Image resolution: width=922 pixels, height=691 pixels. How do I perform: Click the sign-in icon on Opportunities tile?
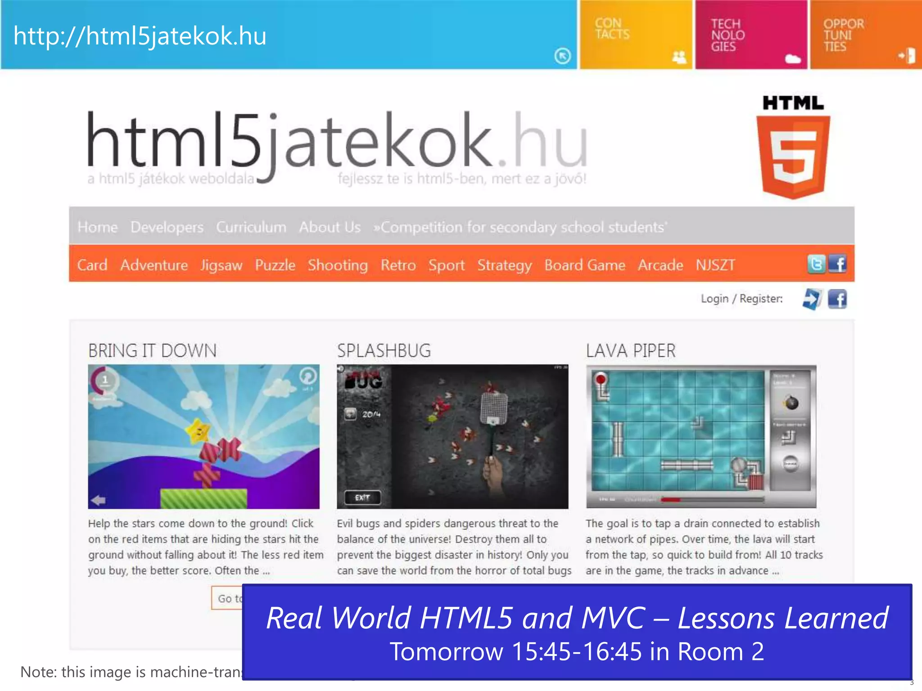tap(907, 56)
